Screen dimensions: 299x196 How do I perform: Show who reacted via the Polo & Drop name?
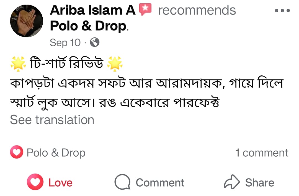click(x=56, y=153)
